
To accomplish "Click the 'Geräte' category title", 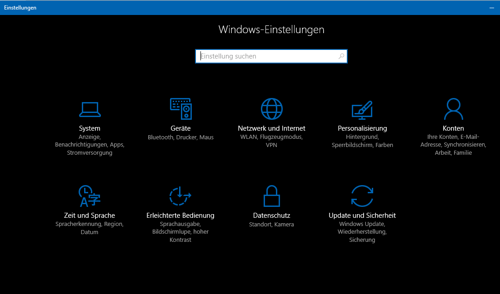I will (x=180, y=128).
